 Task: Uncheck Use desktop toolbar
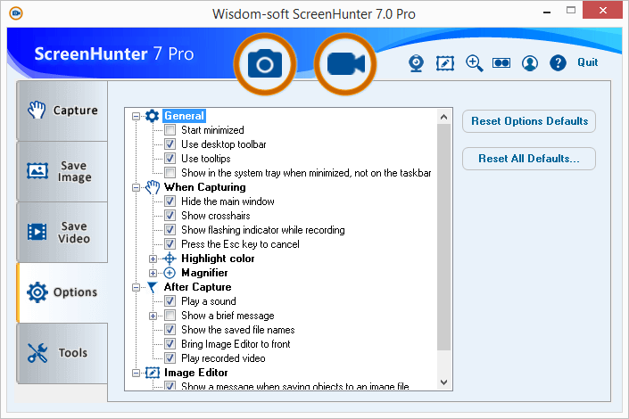170,144
